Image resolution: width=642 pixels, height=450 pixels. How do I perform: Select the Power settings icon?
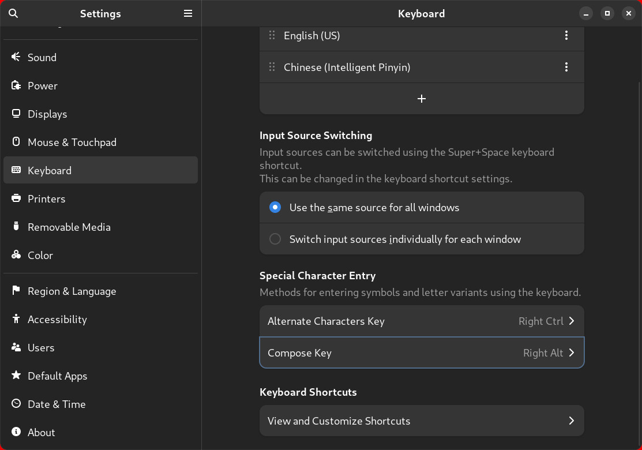point(16,85)
